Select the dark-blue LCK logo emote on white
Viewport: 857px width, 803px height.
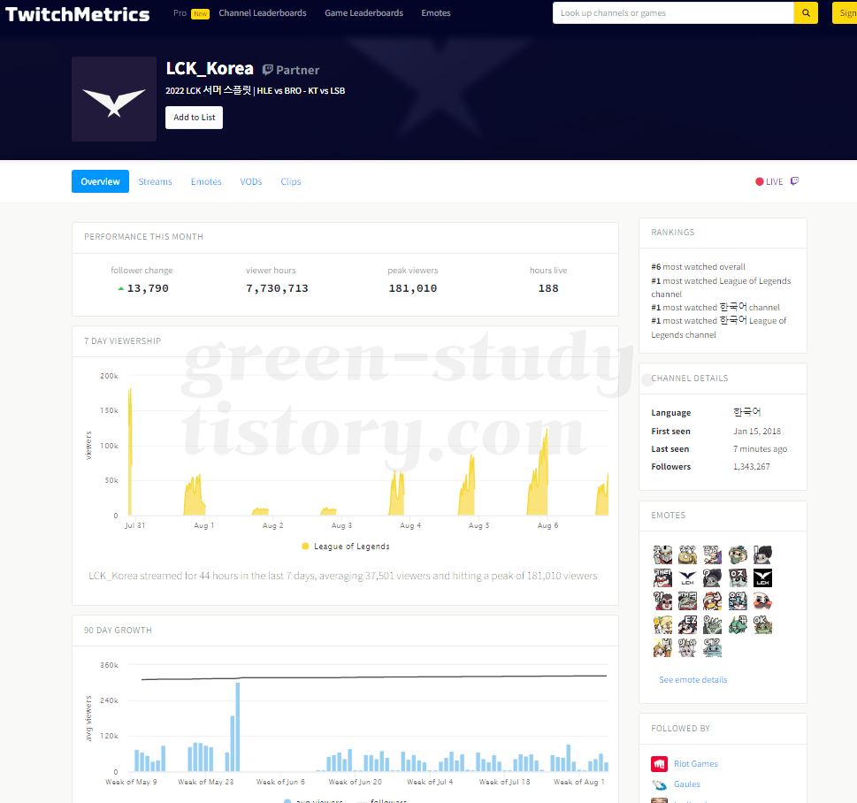[x=687, y=577]
